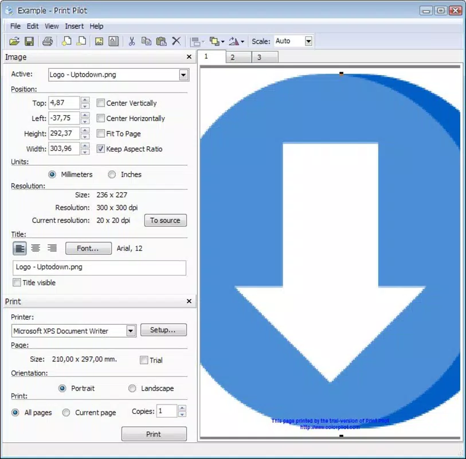Select the Uptodown logo image on page
This screenshot has height=459, width=466.
(330, 250)
